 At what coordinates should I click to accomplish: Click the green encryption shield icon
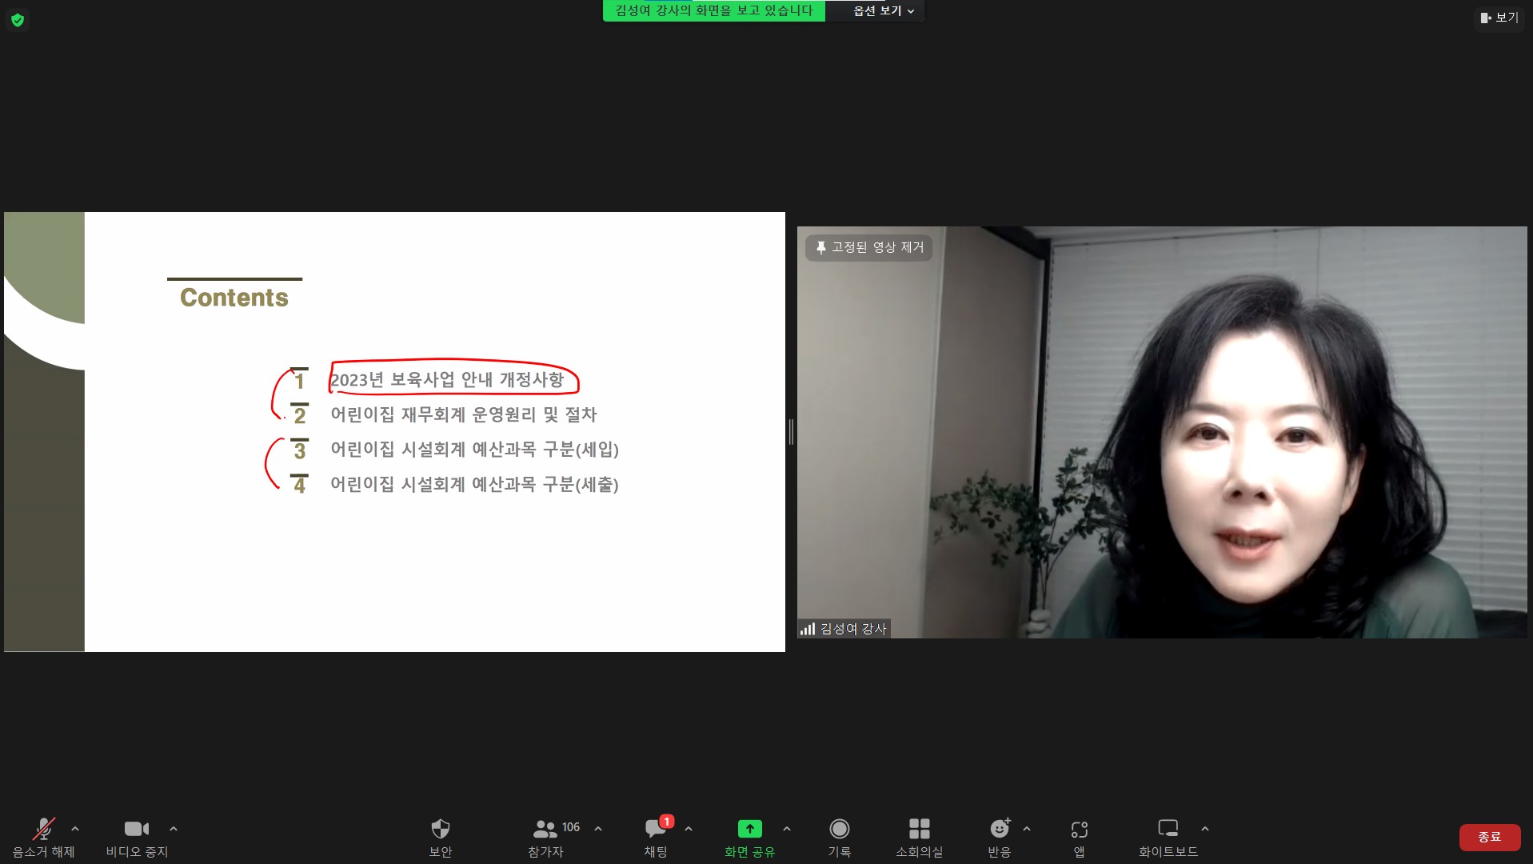point(18,20)
